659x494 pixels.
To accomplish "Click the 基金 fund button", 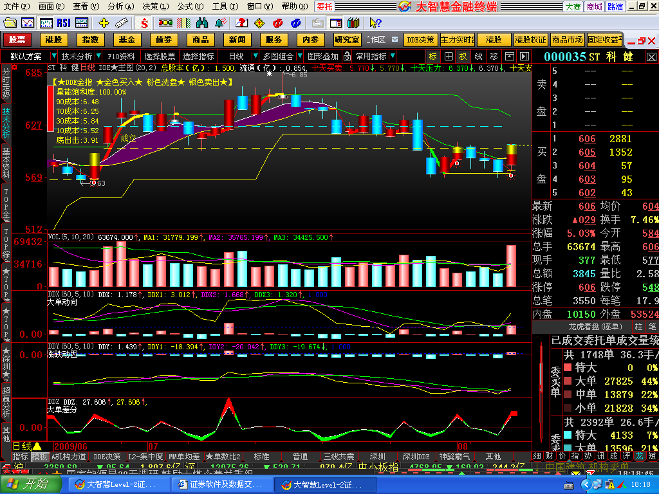I will point(127,40).
